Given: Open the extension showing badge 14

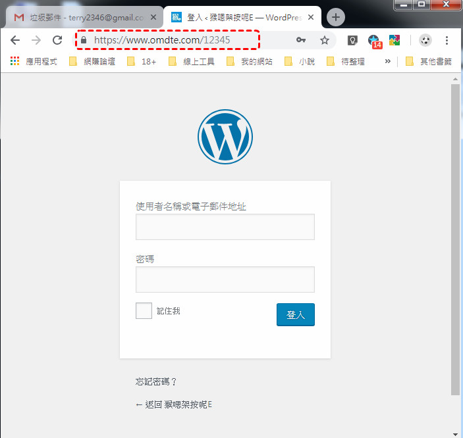Looking at the screenshot, I should tap(374, 41).
